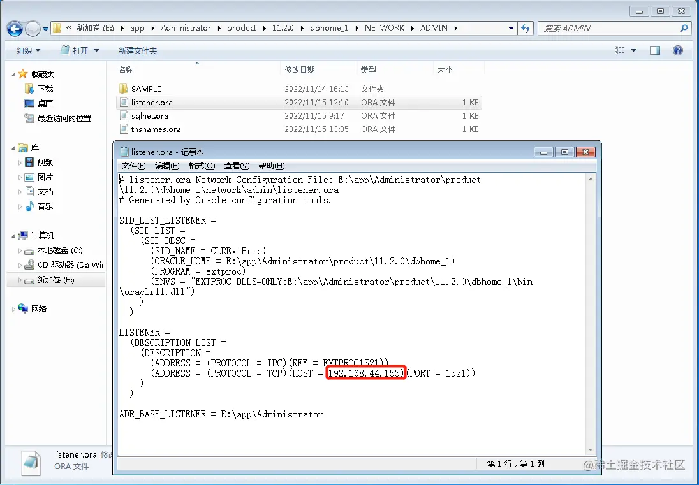Click the forward navigation arrow

pyautogui.click(x=31, y=28)
